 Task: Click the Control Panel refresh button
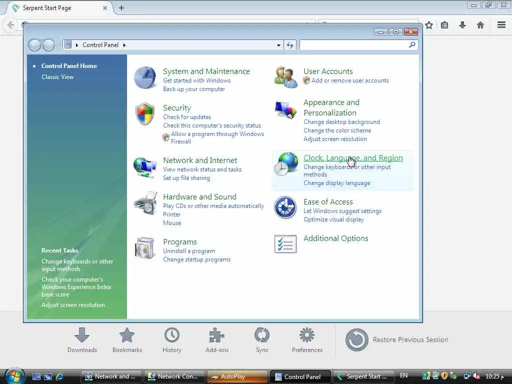tap(290, 45)
